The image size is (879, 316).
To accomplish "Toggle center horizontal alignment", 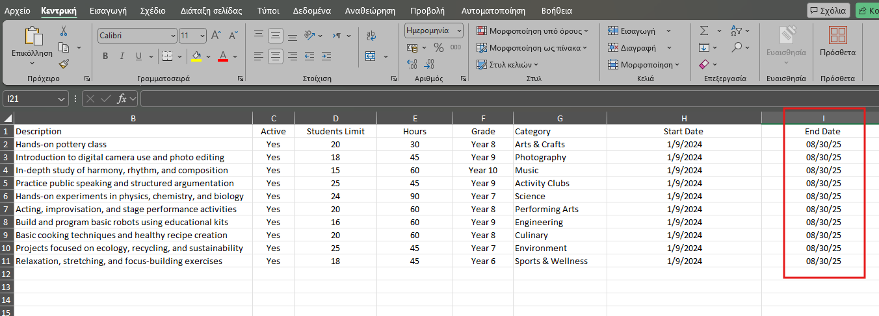I will click(276, 56).
